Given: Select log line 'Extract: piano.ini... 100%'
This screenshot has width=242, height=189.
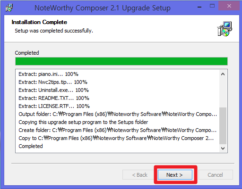Looking at the screenshot, I should [48, 74].
